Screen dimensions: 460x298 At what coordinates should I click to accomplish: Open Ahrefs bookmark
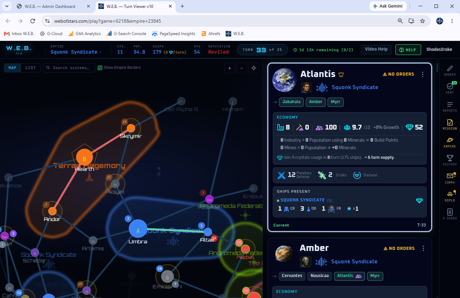click(211, 34)
